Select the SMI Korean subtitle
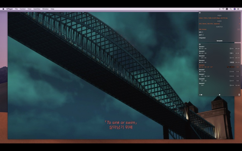242x151 pixels. [x=202, y=29]
